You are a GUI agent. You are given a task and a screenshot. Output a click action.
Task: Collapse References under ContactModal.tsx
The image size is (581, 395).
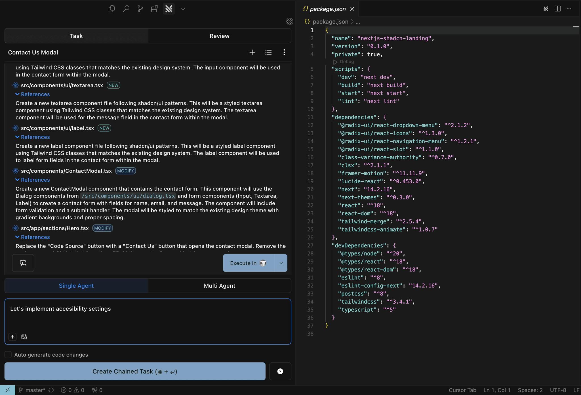point(32,180)
